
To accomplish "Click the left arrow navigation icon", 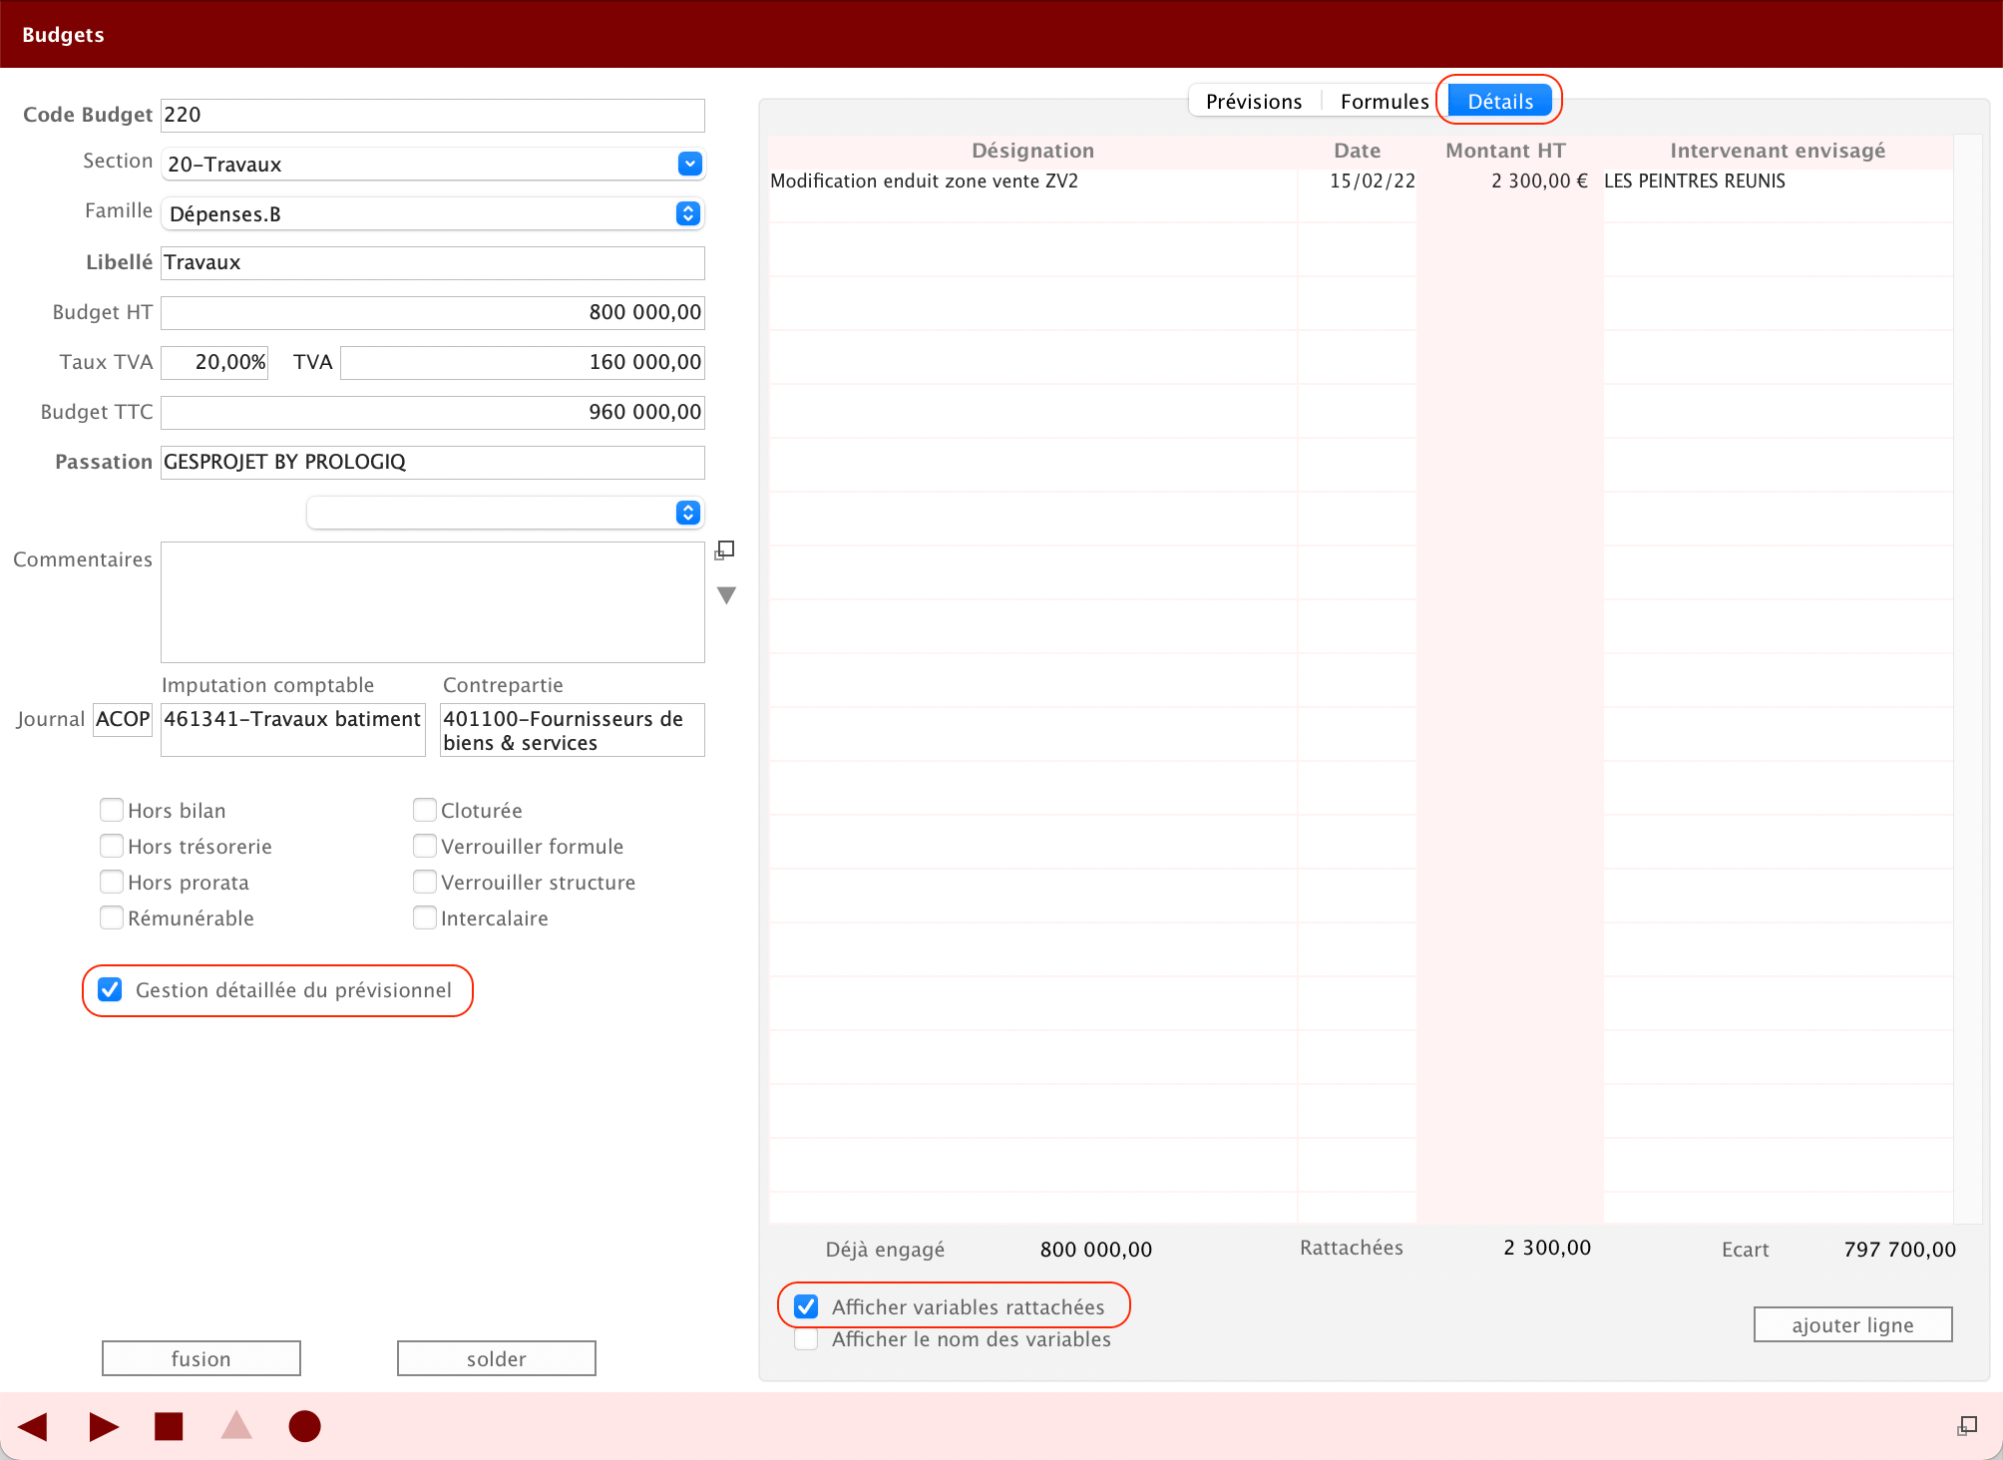I will point(33,1426).
